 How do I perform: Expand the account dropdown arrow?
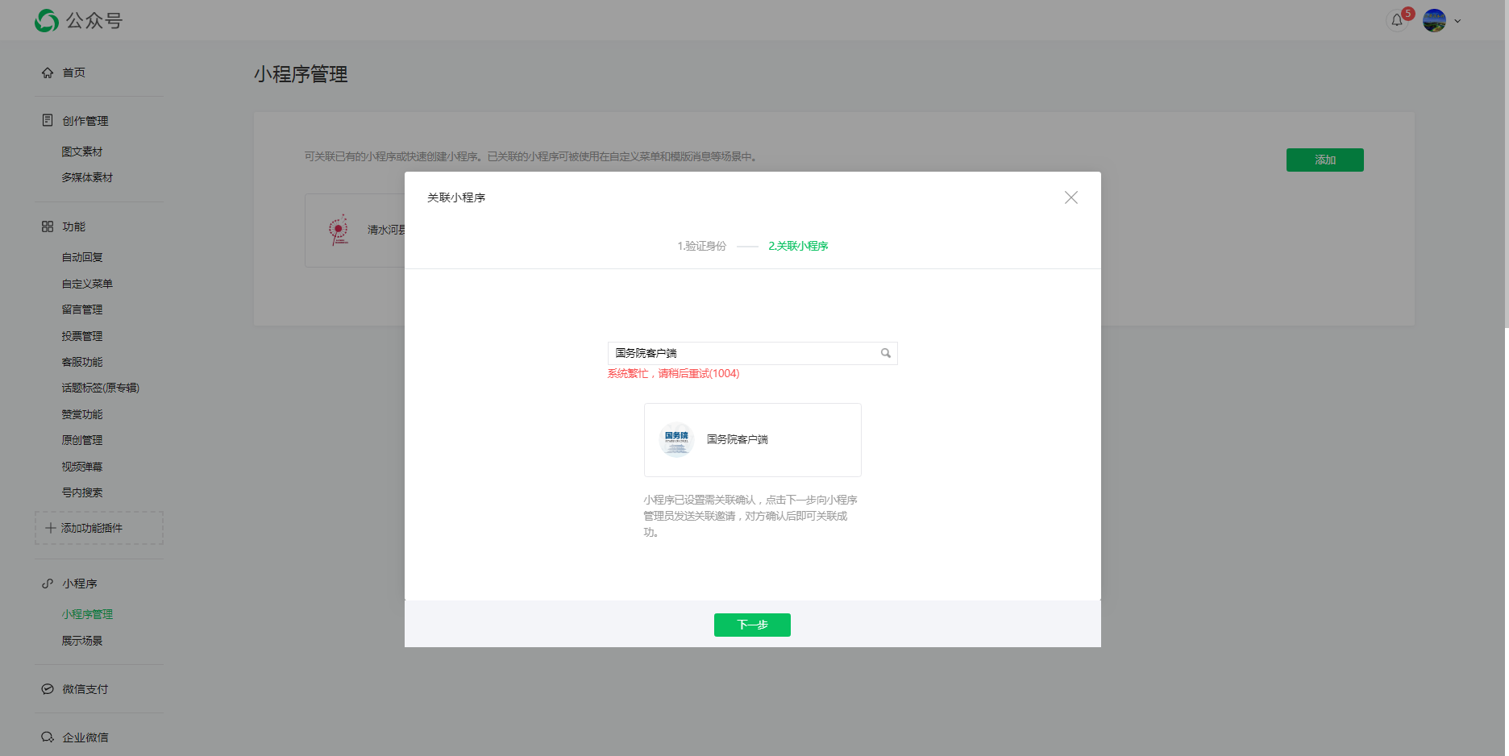(1457, 22)
